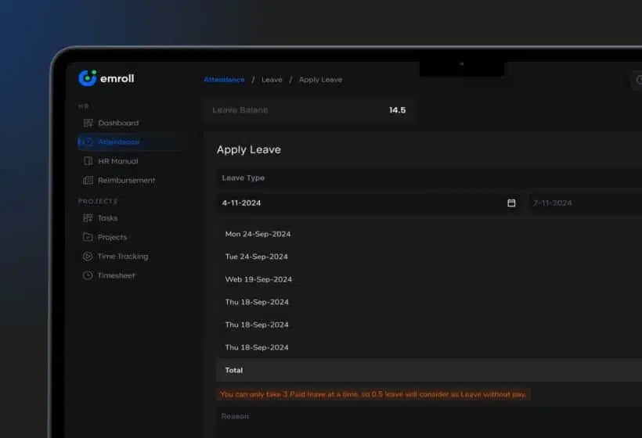Select the Tue 24-Sep-2024 row

(x=429, y=257)
